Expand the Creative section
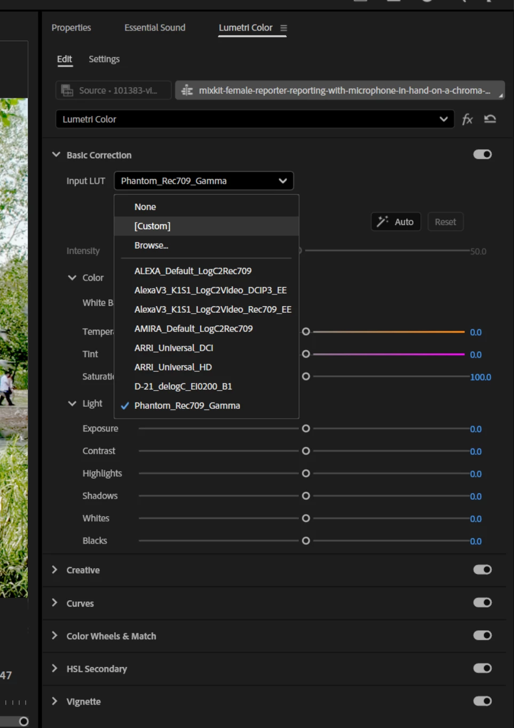514x728 pixels. click(54, 570)
